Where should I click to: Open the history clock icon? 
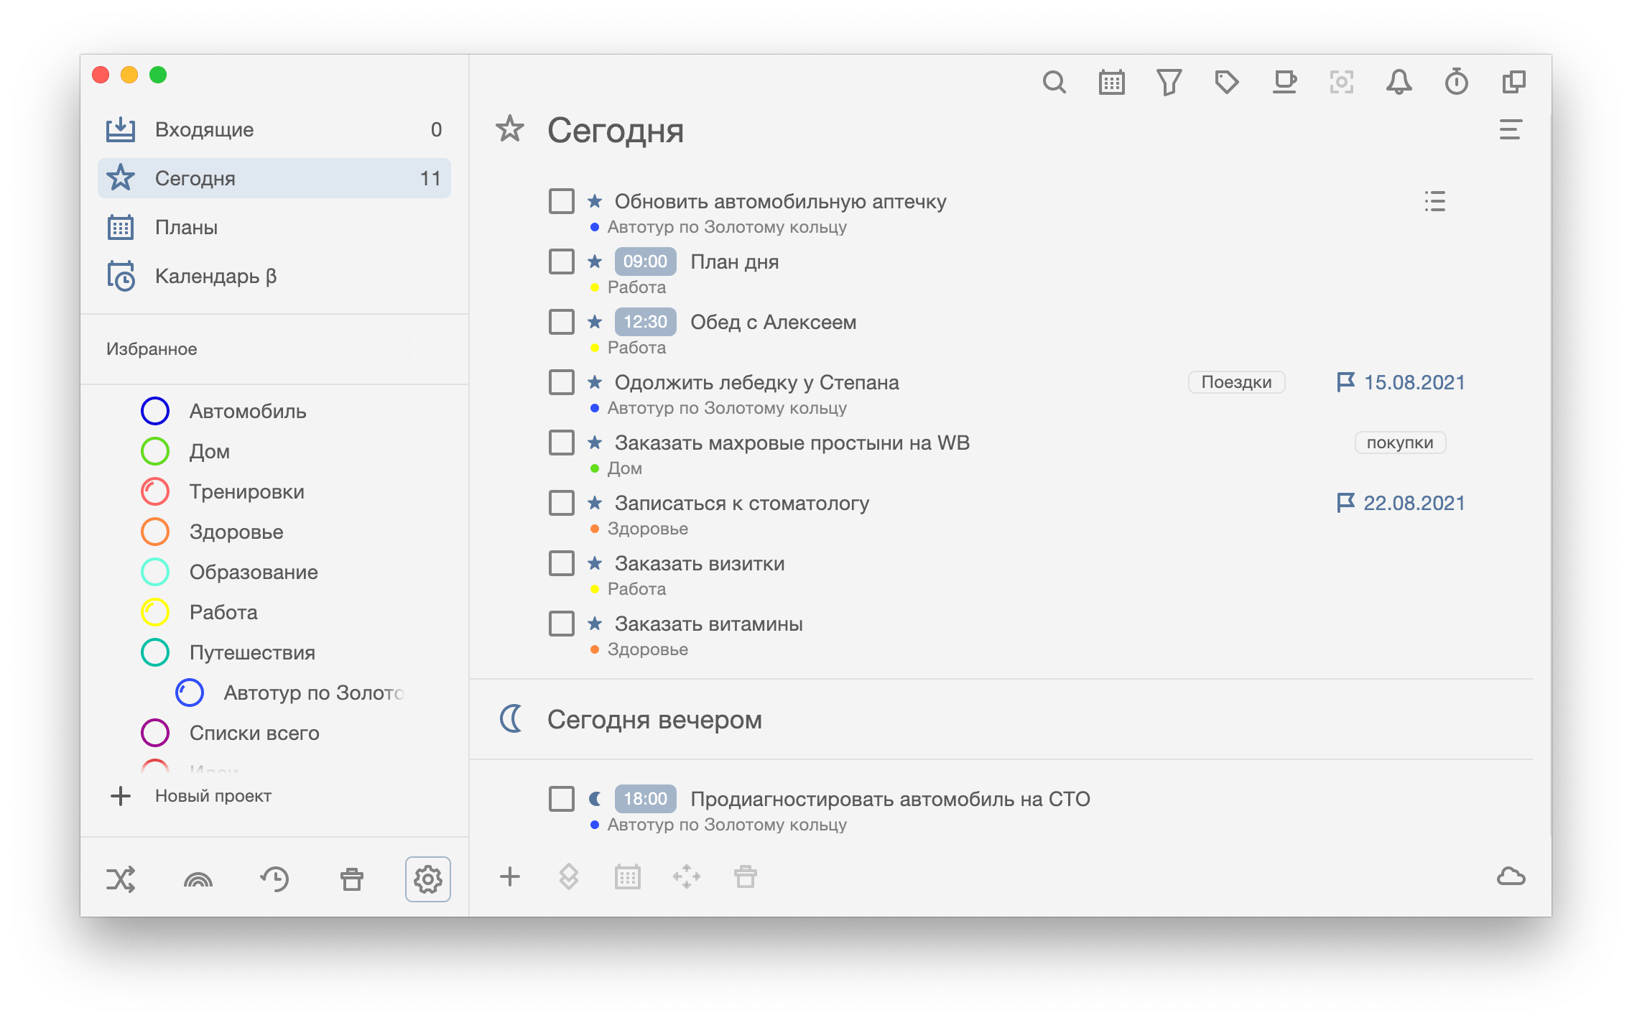tap(274, 879)
